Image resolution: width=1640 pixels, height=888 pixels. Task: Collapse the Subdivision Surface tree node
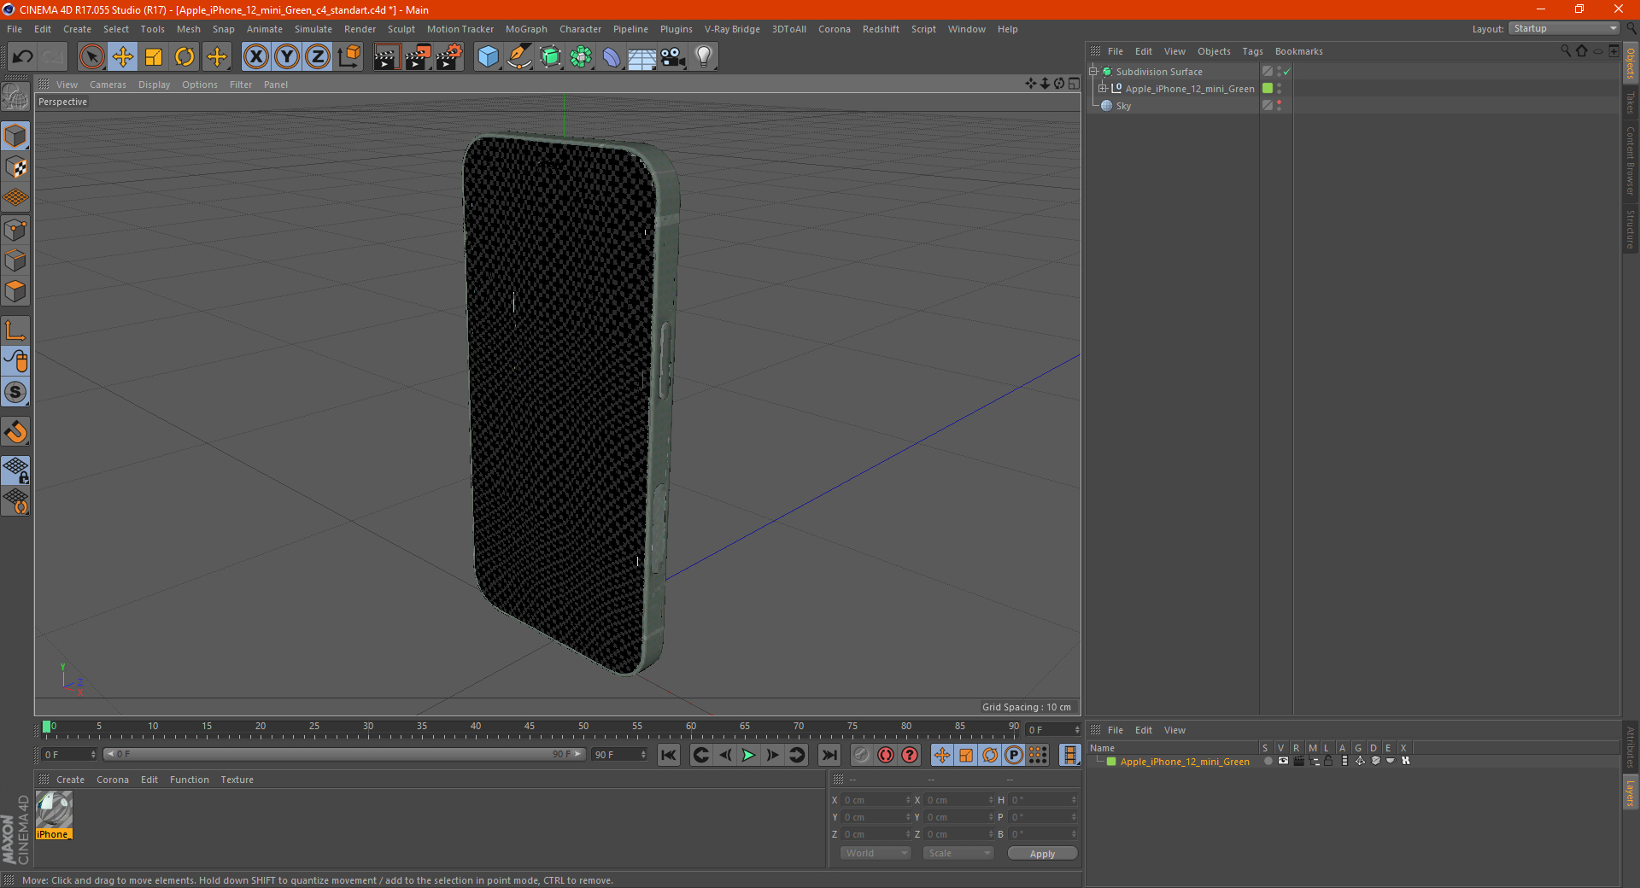coord(1092,72)
